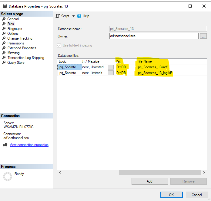Select the Files page

tap(11, 24)
